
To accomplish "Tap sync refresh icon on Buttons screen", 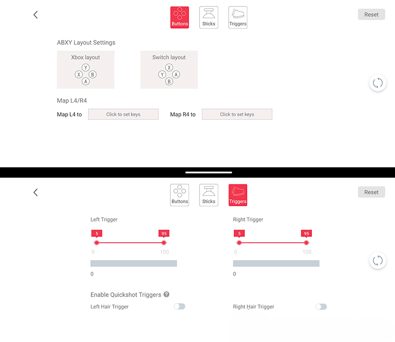I will [x=378, y=83].
